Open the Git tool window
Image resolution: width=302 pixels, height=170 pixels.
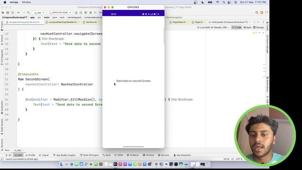click(x=8, y=155)
